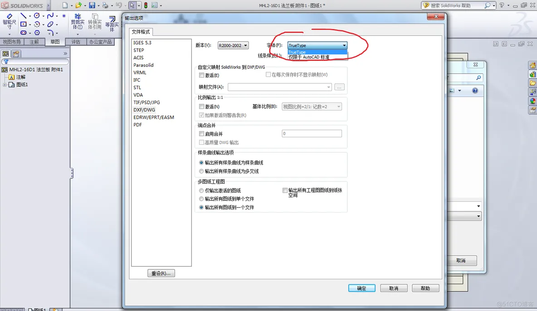Click the mapping file browse (...) button
This screenshot has height=311, width=537.
click(x=339, y=87)
